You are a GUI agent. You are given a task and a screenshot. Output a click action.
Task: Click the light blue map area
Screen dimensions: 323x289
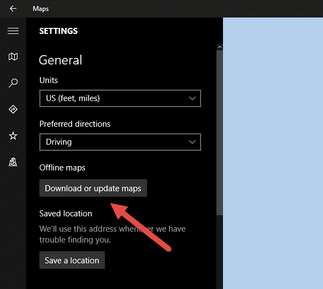click(273, 153)
